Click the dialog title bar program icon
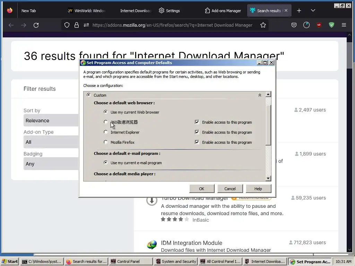The height and width of the screenshot is (266, 355). pos(83,63)
